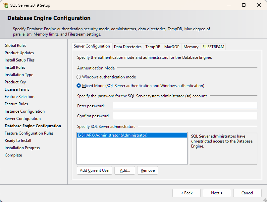Open the Data Directories tab

click(128, 47)
